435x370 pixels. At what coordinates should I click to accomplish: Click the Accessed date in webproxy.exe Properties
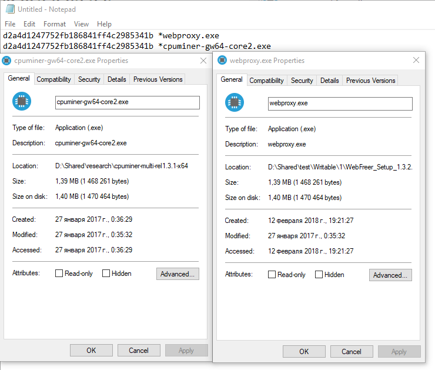(311, 251)
